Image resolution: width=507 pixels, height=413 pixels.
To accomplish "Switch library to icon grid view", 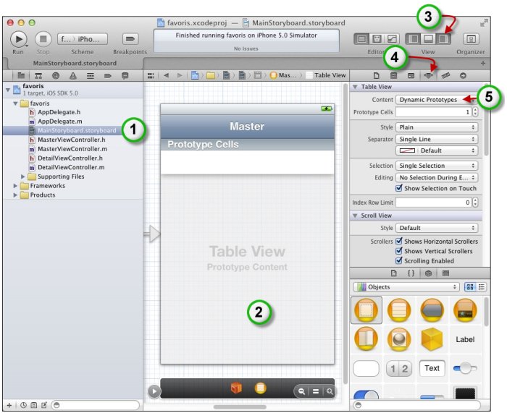I will (470, 286).
